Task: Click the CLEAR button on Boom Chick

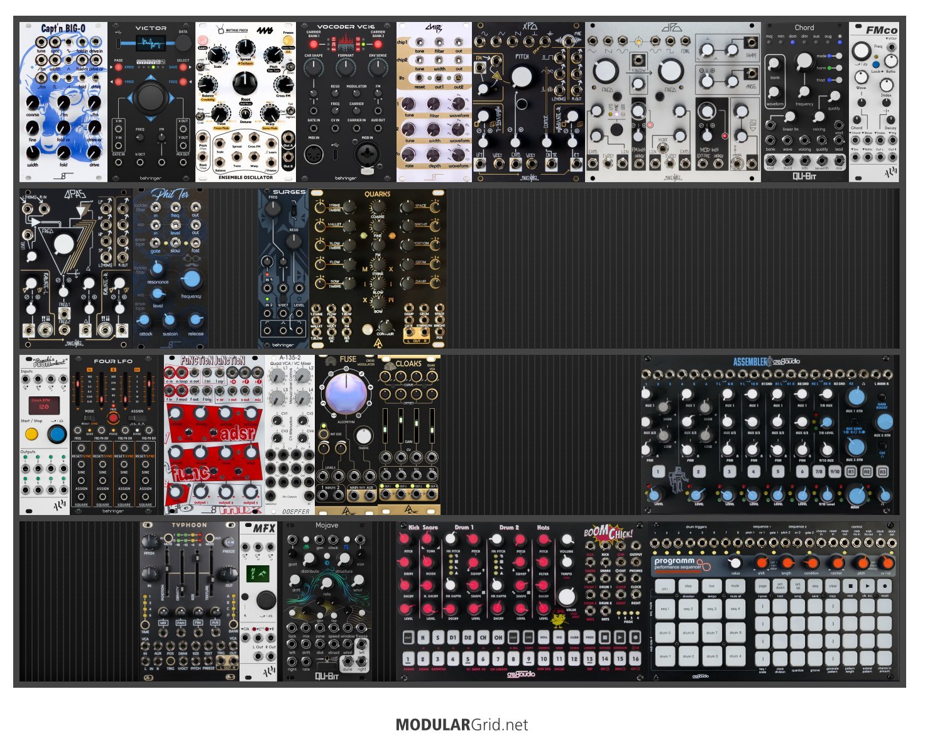Action: click(x=574, y=637)
